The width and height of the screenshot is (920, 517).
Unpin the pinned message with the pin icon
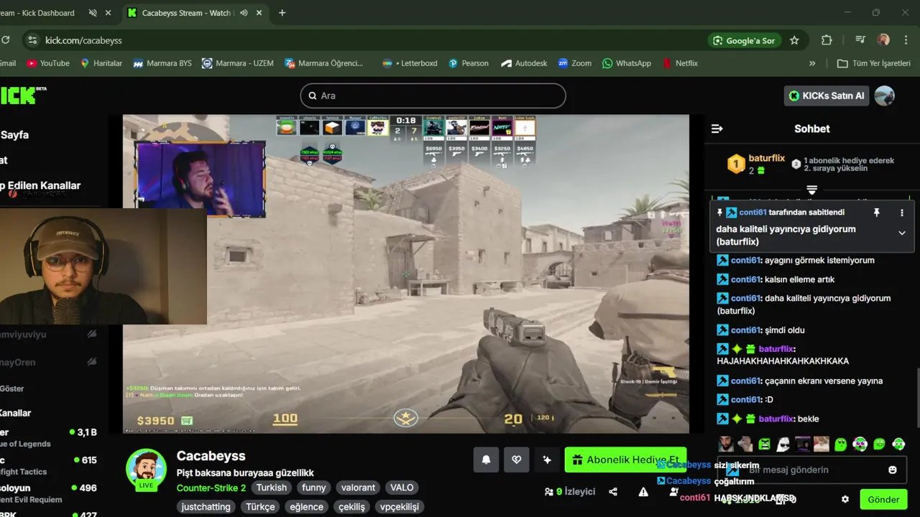(x=876, y=213)
